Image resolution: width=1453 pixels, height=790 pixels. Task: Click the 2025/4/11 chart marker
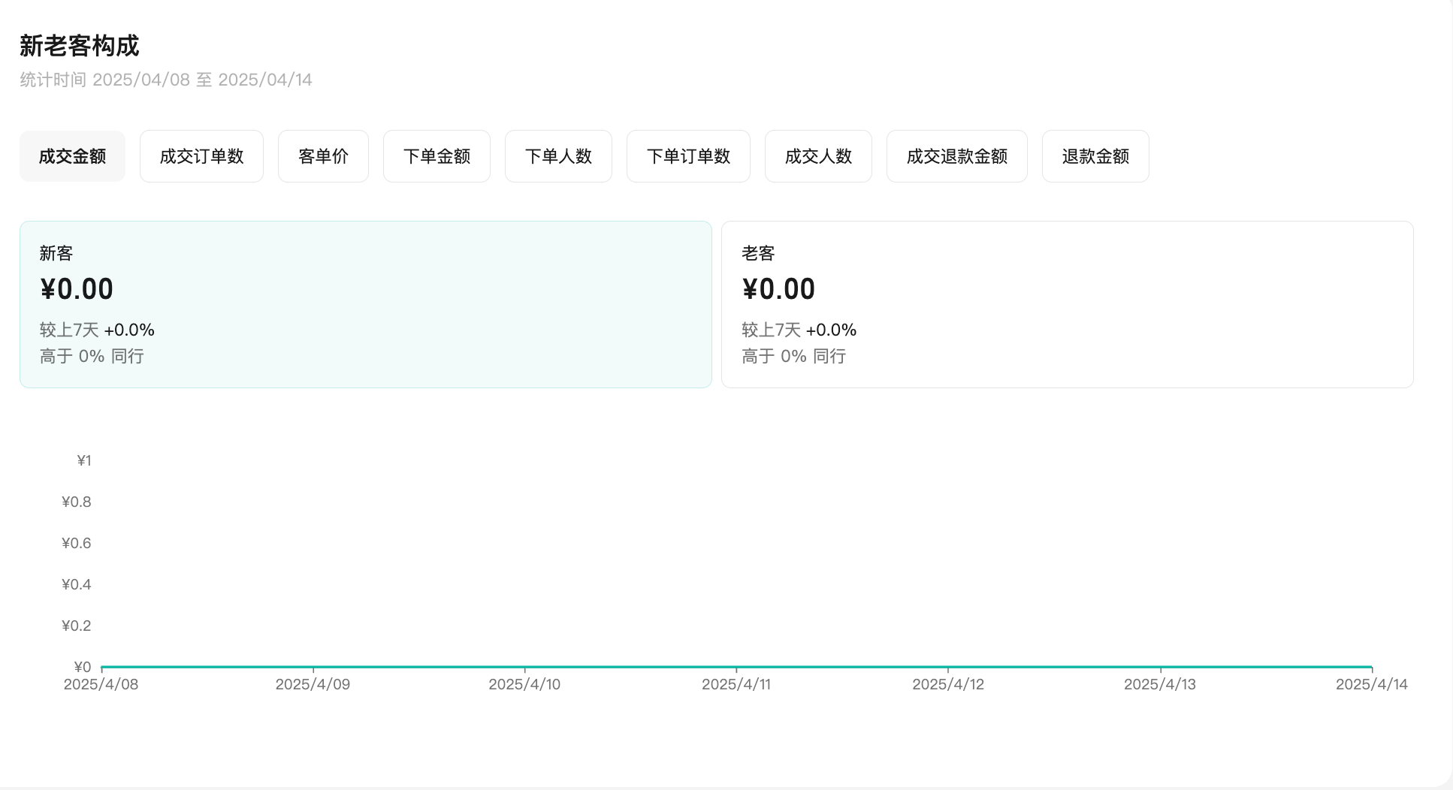click(736, 667)
